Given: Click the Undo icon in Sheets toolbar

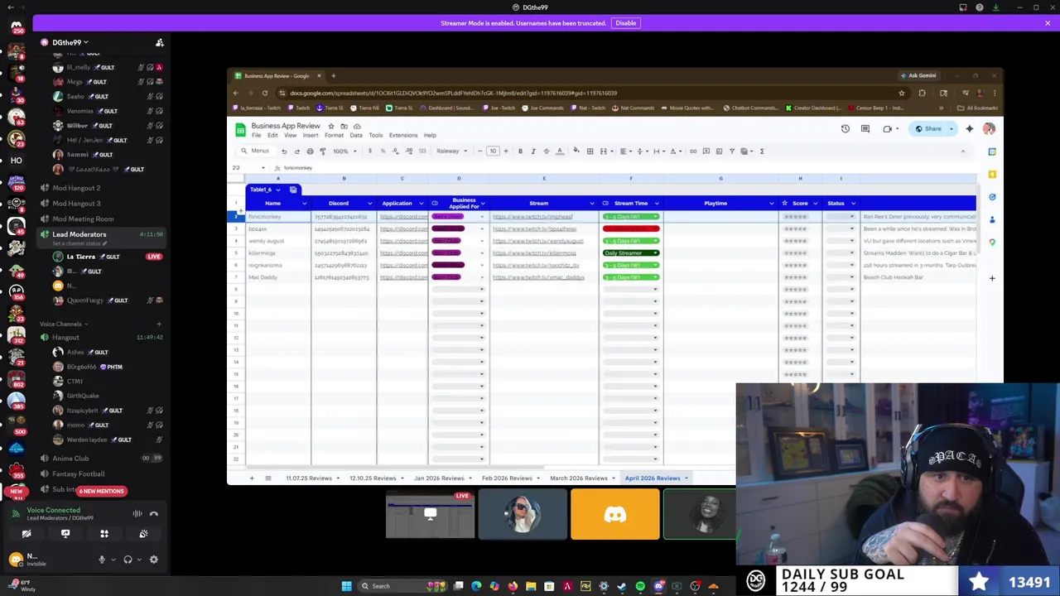Looking at the screenshot, I should 284,151.
